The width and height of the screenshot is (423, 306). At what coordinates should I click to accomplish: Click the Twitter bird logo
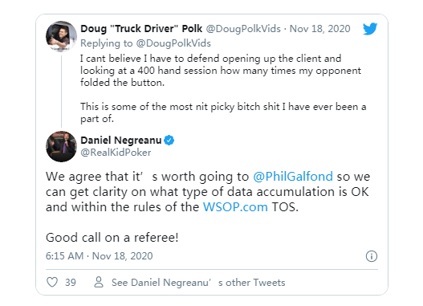(x=370, y=29)
